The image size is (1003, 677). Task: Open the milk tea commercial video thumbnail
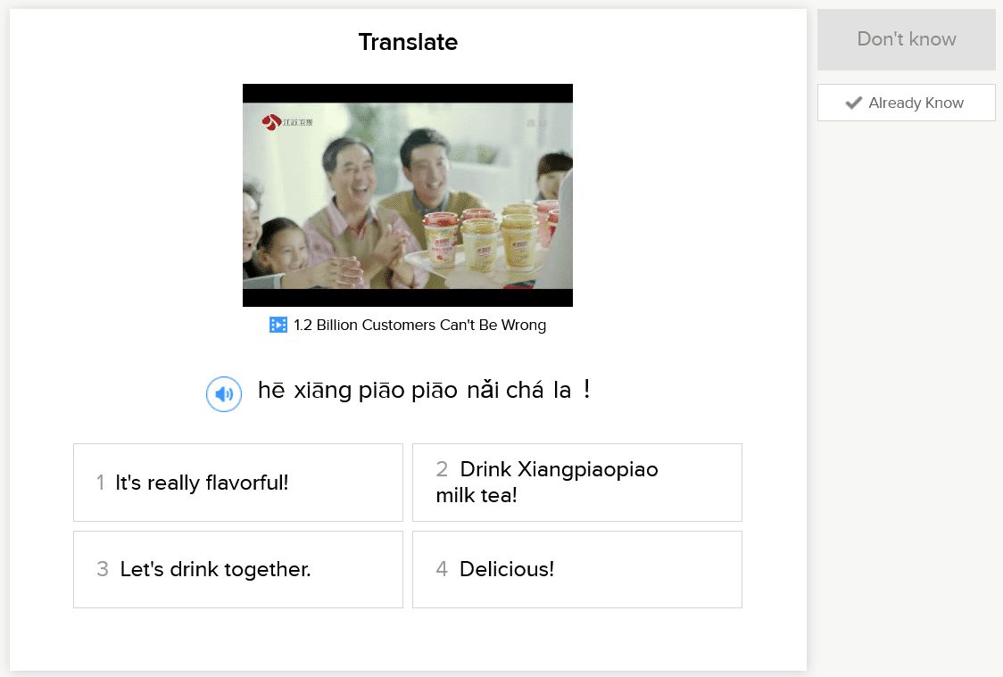click(x=407, y=195)
